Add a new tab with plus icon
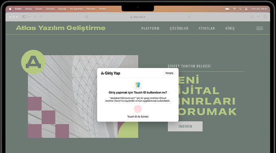Image resolution: width=276 pixels, height=153 pixels. [x=258, y=17]
